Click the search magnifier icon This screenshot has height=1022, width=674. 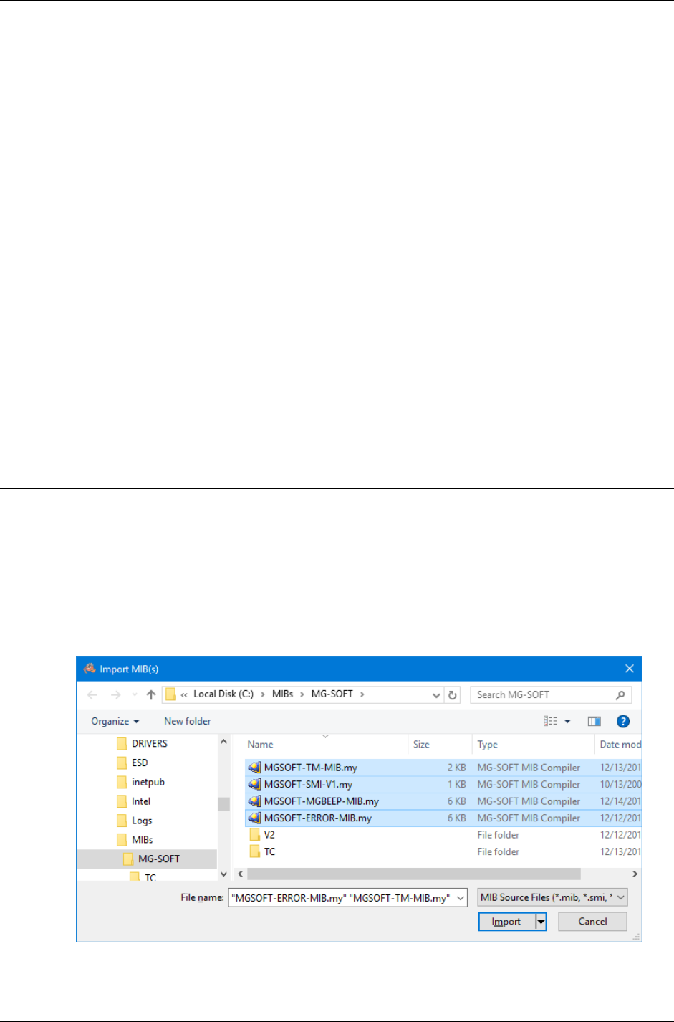[620, 694]
